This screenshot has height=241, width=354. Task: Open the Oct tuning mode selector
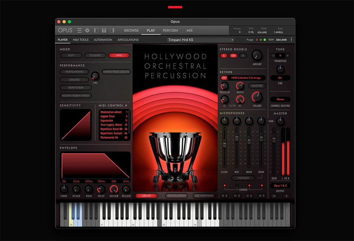tap(280, 78)
